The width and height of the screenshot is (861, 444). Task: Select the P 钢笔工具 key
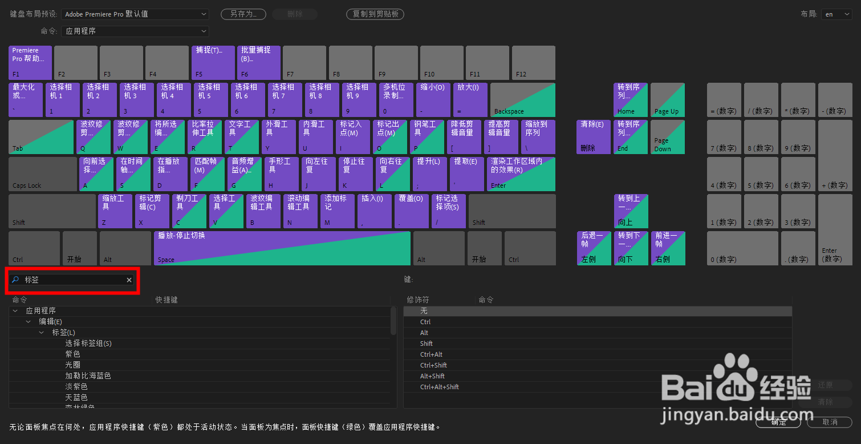(427, 137)
